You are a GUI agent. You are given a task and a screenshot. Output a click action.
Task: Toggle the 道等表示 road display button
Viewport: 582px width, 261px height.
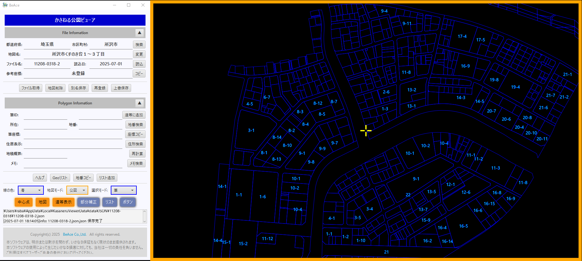pyautogui.click(x=64, y=202)
